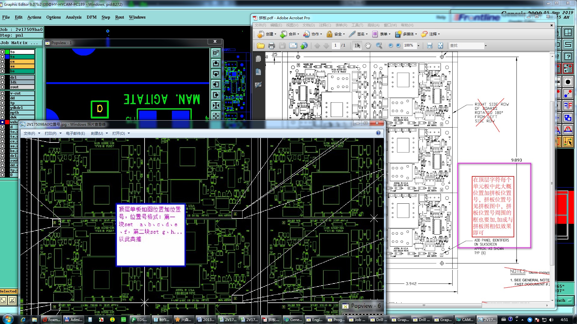Click the mirror F tool icon
The width and height of the screenshot is (577, 324).
568,106
